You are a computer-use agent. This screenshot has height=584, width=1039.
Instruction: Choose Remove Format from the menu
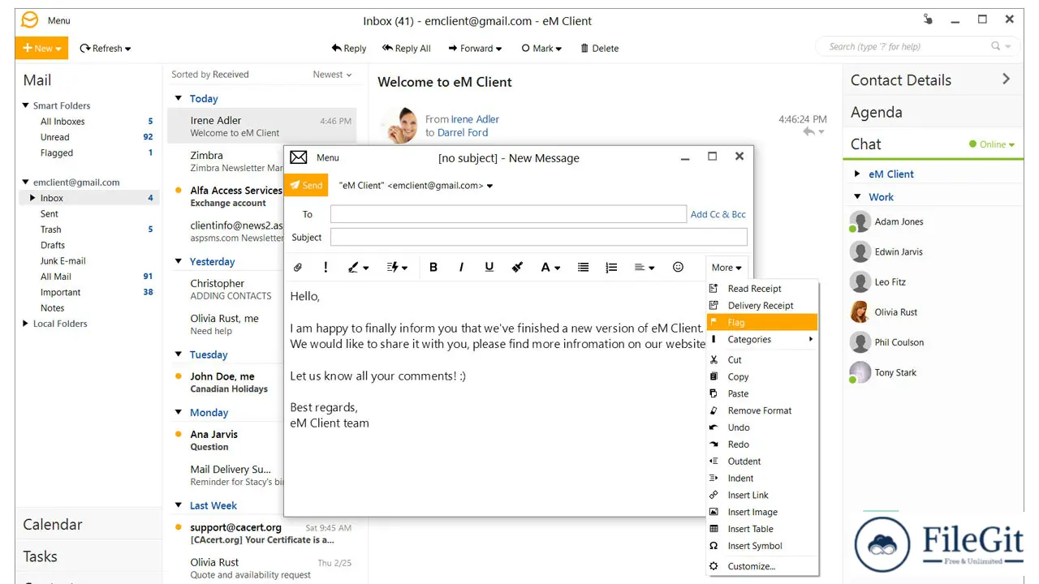coord(762,411)
